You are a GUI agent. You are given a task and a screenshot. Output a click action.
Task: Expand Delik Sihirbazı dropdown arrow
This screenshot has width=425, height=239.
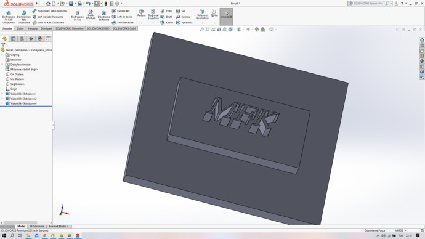91,23
